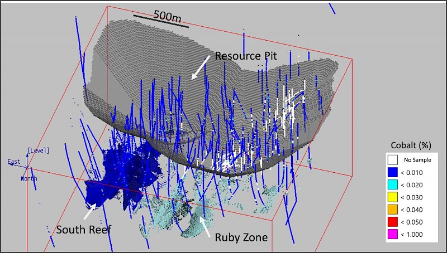Click the < 0.020 legend text
The width and height of the screenshot is (447, 253).
(x=412, y=185)
